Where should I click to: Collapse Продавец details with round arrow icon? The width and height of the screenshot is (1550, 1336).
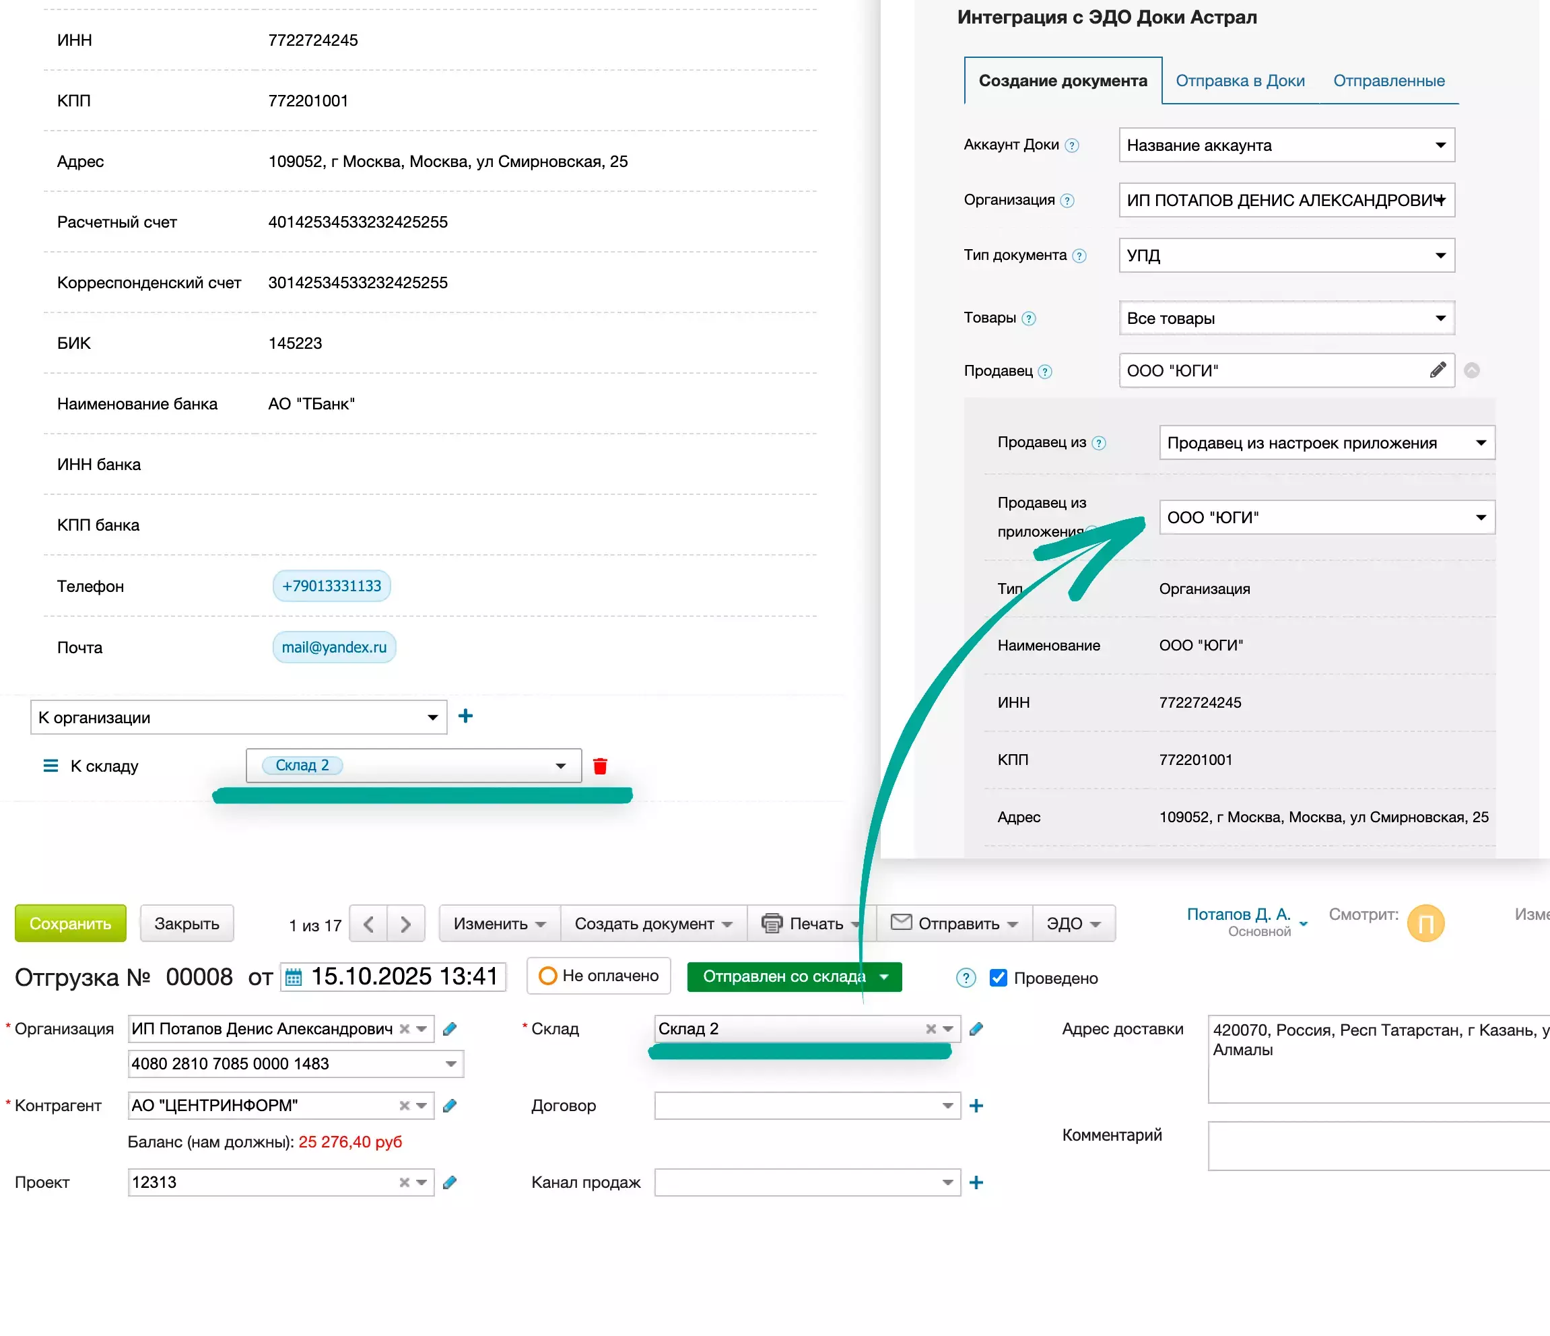(x=1471, y=370)
